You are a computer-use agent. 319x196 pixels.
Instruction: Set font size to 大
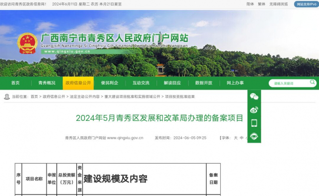click(x=236, y=138)
